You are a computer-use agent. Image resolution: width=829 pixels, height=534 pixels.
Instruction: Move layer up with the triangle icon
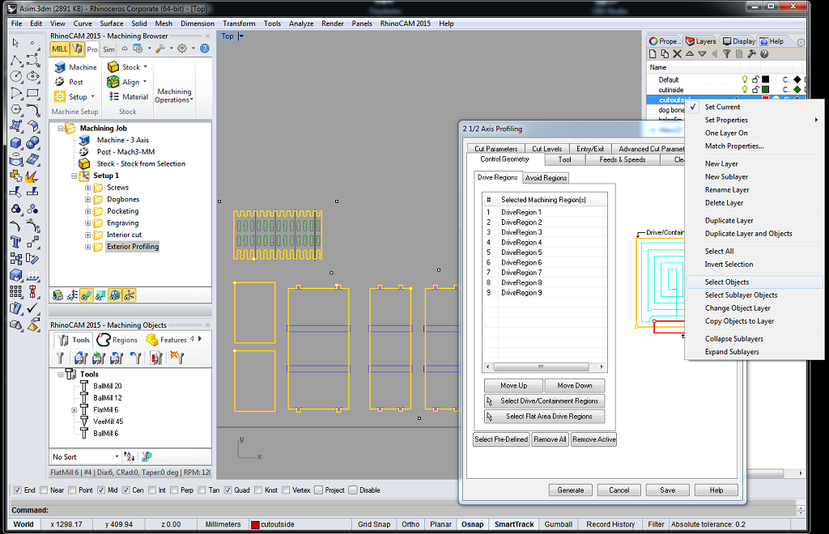tap(690, 54)
